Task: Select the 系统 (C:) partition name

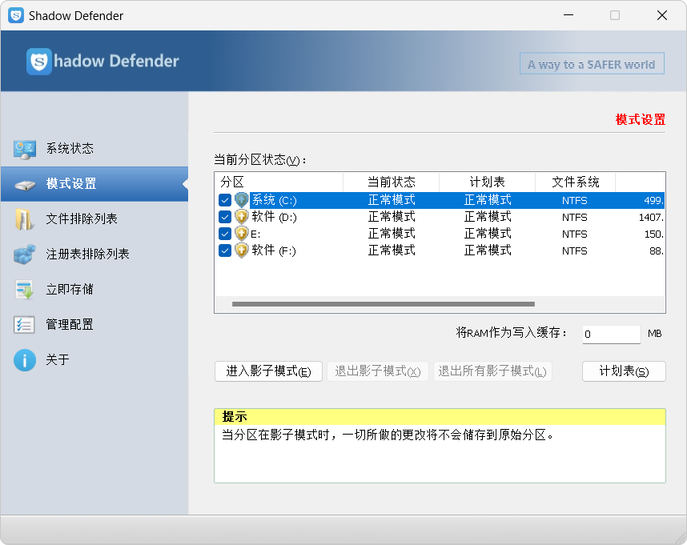Action: coord(275,201)
